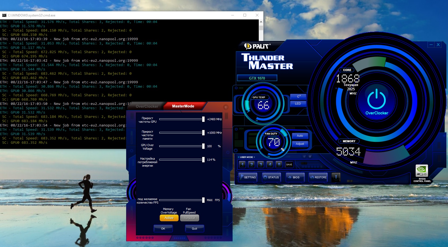Image resolution: width=448 pixels, height=247 pixels.
Task: Minimize the ThunderMaster window
Action: (431, 45)
